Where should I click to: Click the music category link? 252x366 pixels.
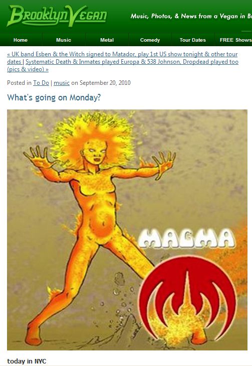(62, 83)
